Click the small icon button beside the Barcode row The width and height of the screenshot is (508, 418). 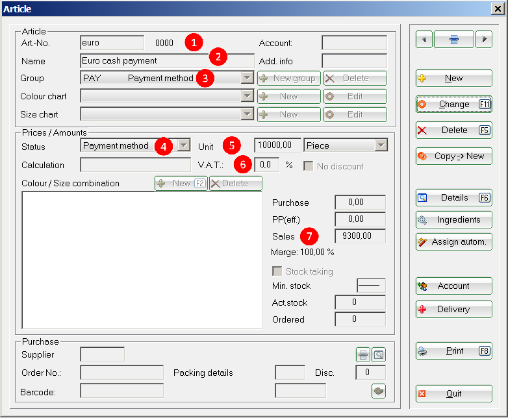coord(378,390)
